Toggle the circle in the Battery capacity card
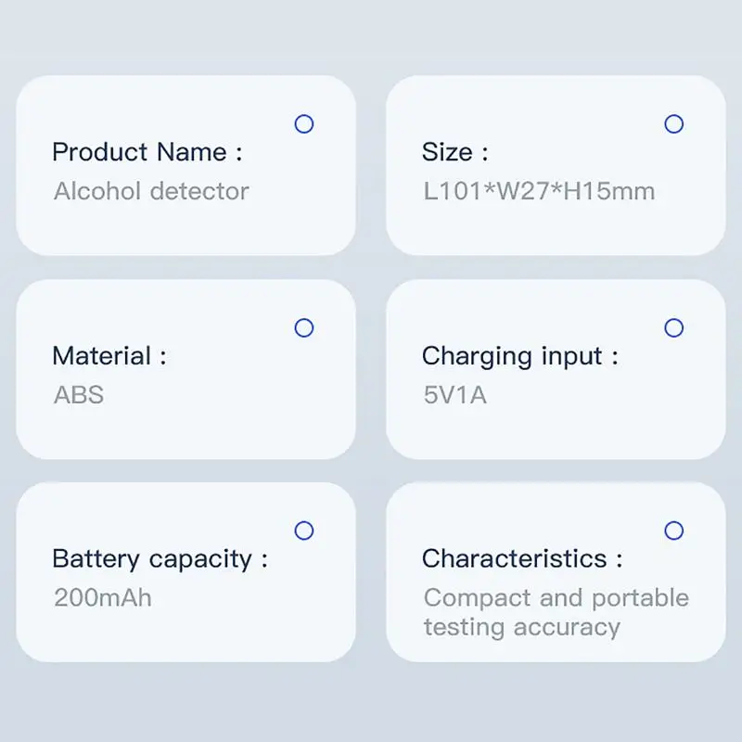Viewport: 742px width, 742px height. point(303,531)
